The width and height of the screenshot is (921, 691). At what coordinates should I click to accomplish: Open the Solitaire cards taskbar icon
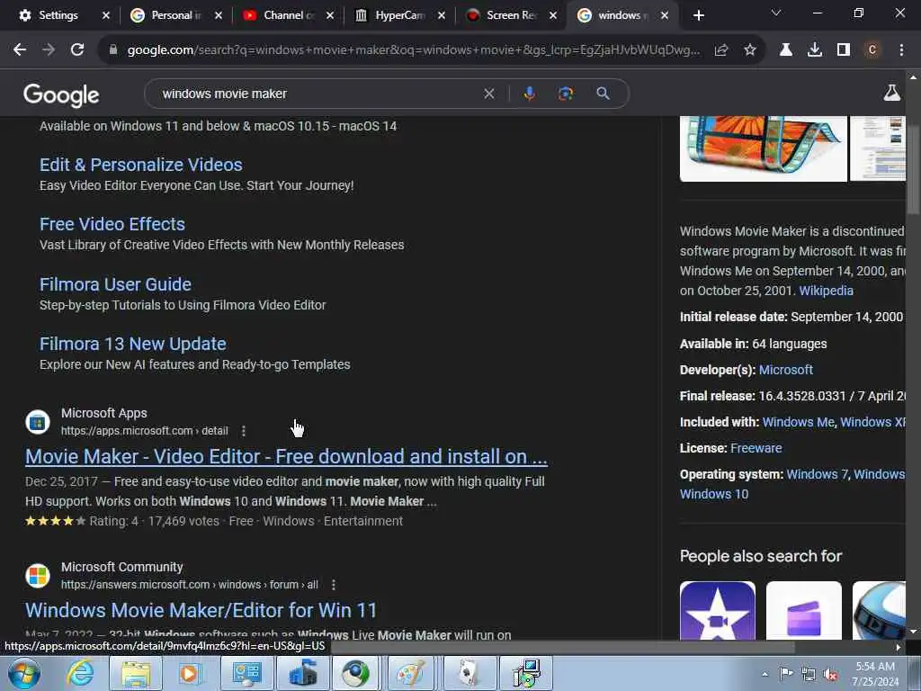pos(469,673)
